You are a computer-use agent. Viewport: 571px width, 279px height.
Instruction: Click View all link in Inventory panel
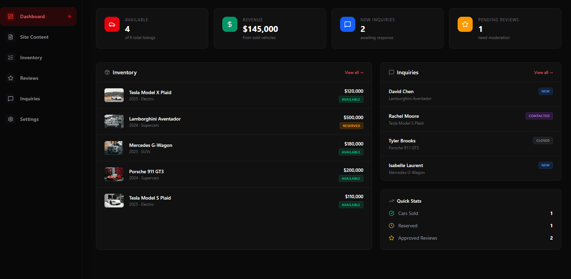(354, 73)
